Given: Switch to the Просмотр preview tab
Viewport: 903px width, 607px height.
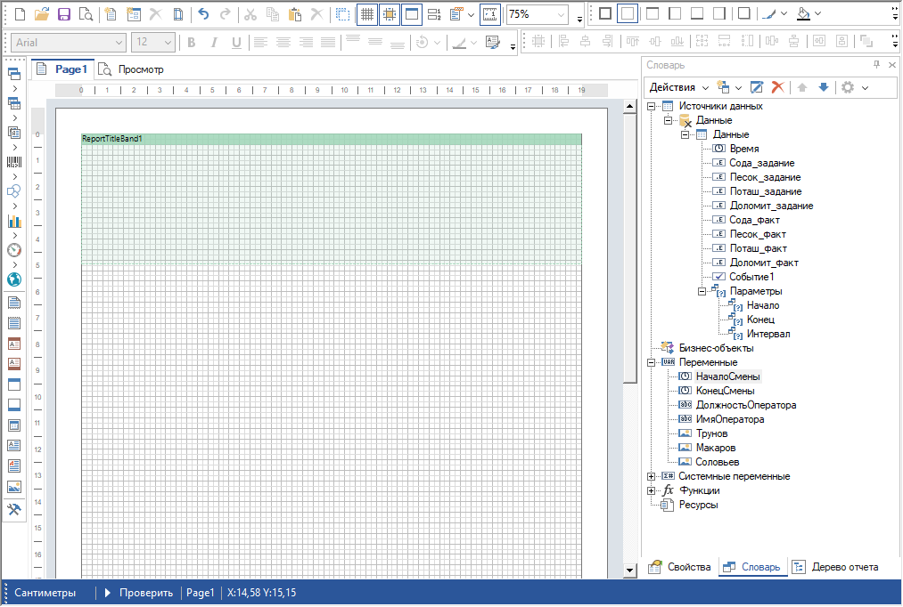Looking at the screenshot, I should (131, 69).
